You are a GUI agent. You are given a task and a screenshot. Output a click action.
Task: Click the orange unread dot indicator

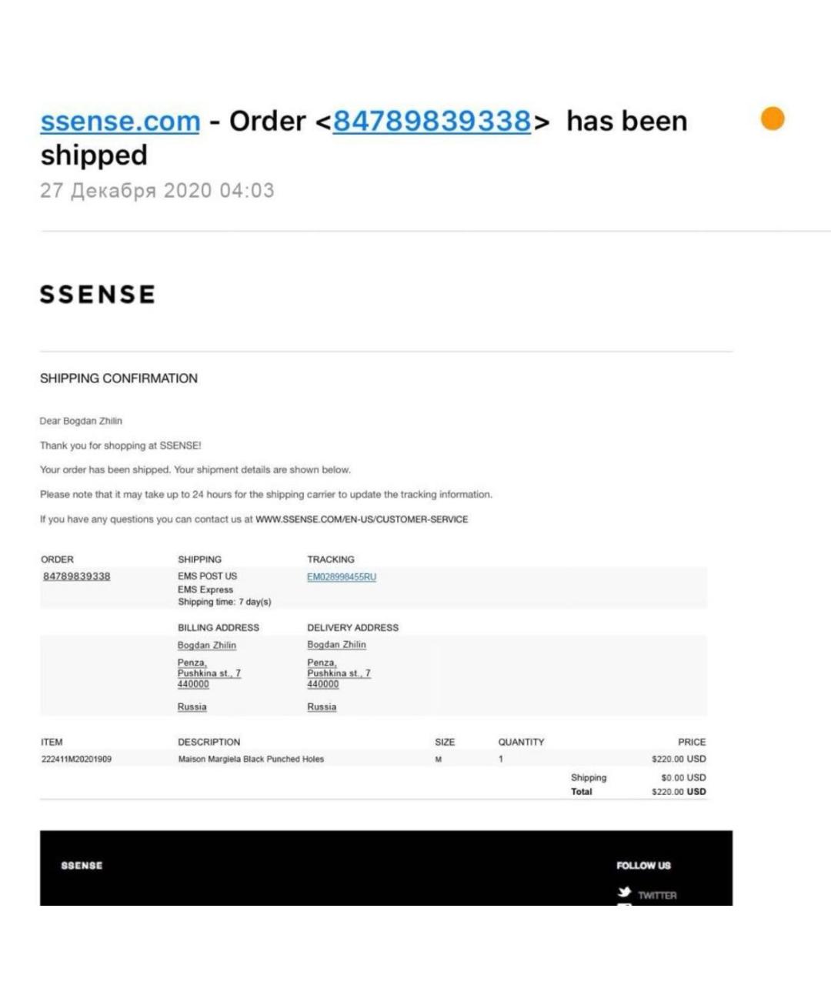(x=772, y=119)
